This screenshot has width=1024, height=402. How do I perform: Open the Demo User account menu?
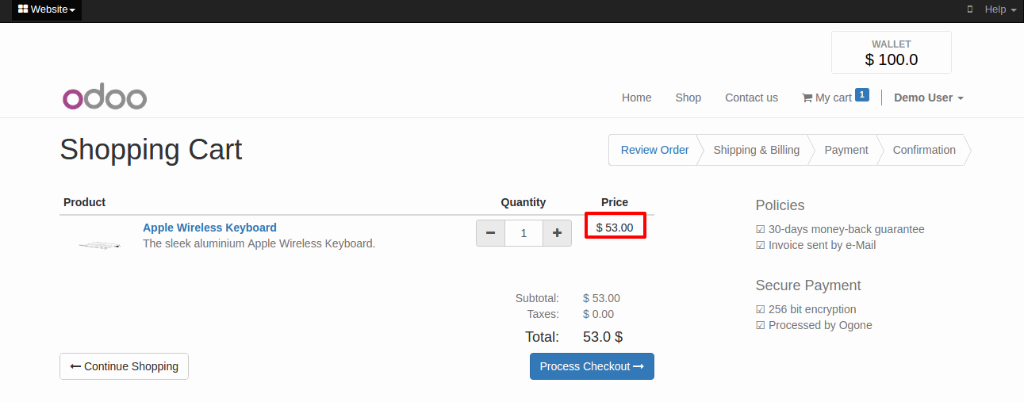[x=929, y=98]
